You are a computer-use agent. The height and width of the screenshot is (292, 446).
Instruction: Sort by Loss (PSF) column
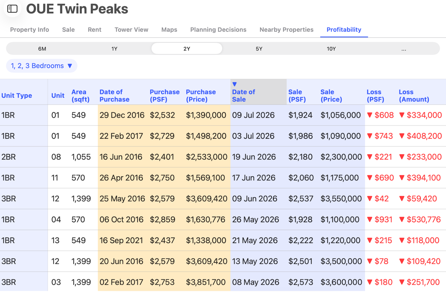(x=375, y=96)
